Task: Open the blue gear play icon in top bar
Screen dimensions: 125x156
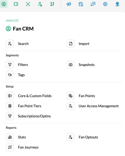Action: pos(105,4)
